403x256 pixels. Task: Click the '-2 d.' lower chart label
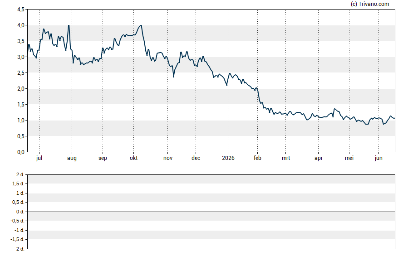point(20,249)
